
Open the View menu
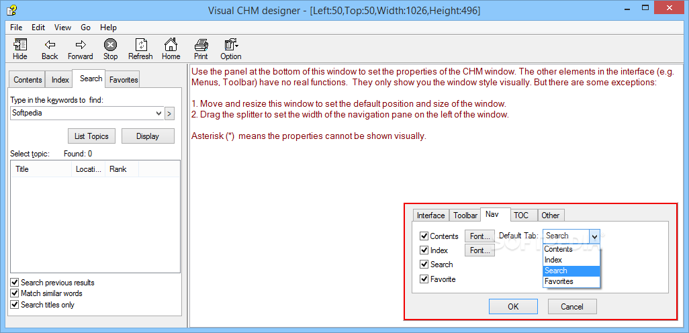coord(63,28)
